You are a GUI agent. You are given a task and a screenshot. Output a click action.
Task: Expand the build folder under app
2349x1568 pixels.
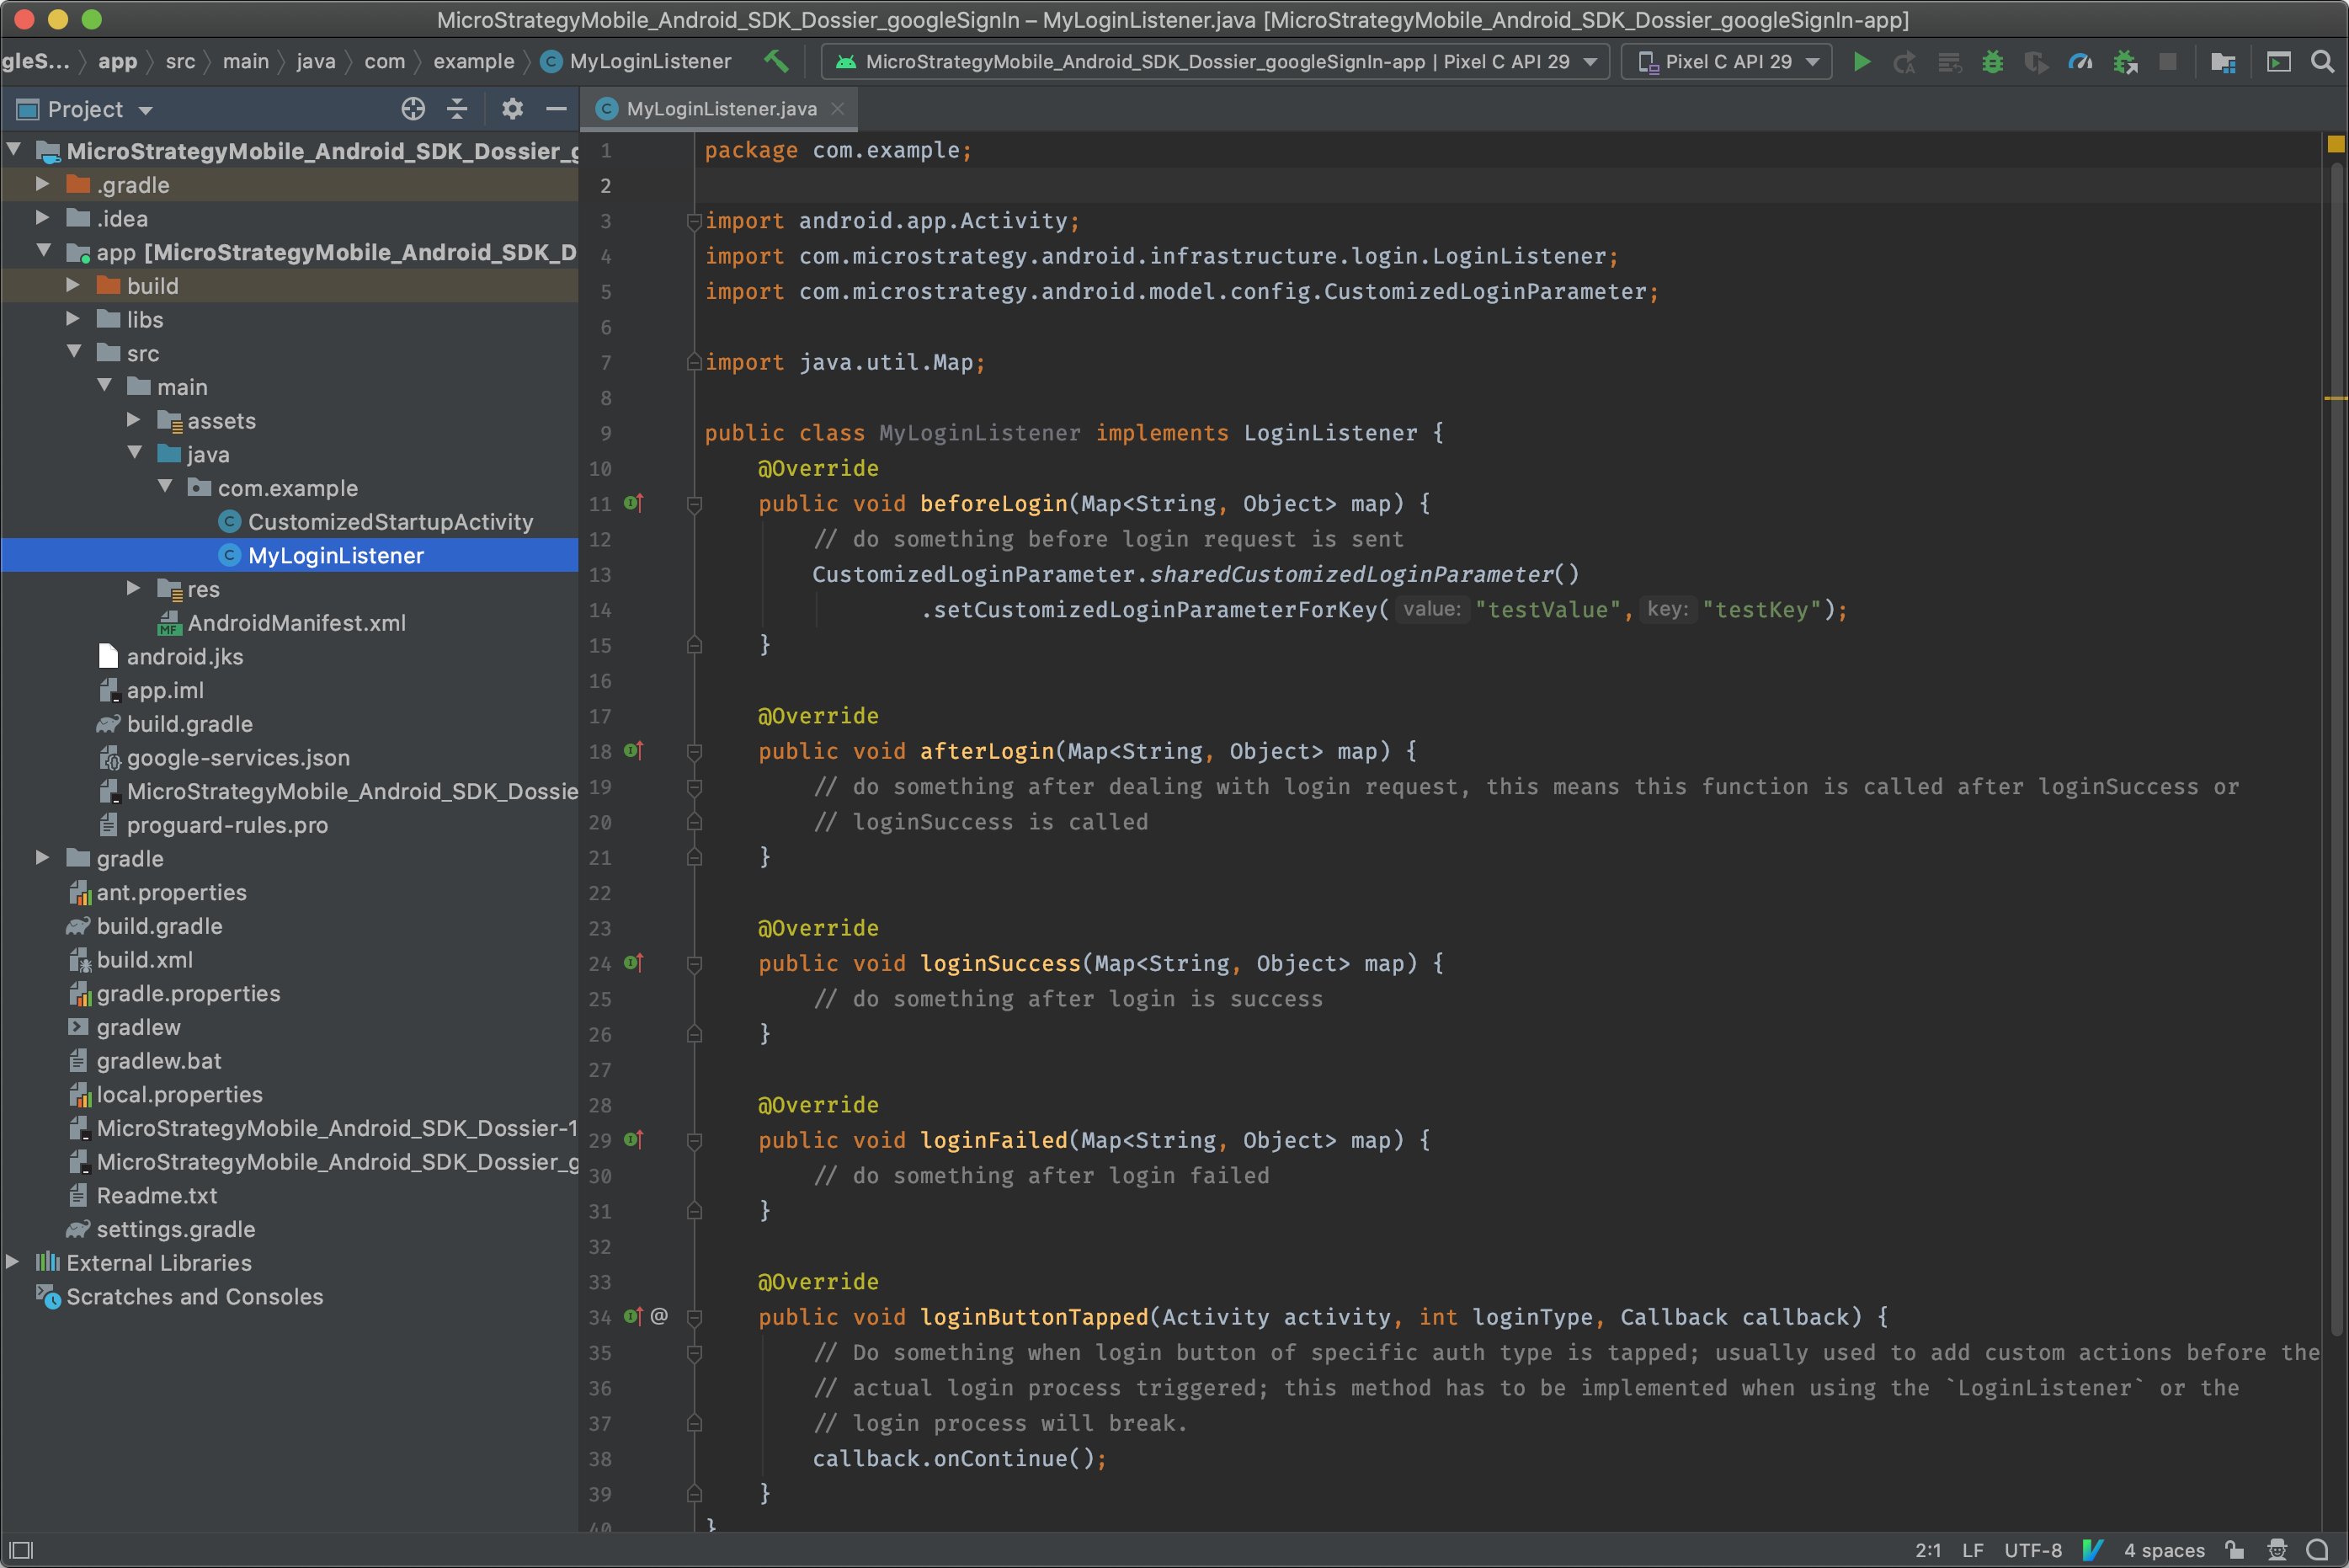(73, 285)
